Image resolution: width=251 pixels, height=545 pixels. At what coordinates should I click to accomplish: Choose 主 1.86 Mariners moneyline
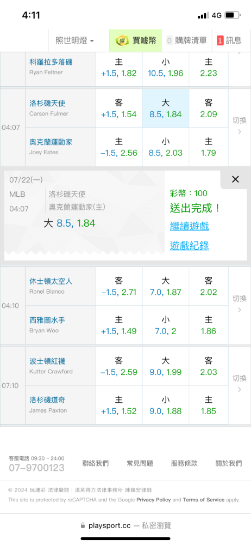pyautogui.click(x=209, y=325)
